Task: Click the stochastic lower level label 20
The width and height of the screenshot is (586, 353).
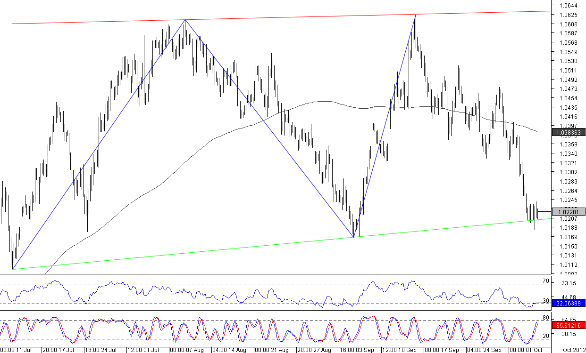Action: 545,336
